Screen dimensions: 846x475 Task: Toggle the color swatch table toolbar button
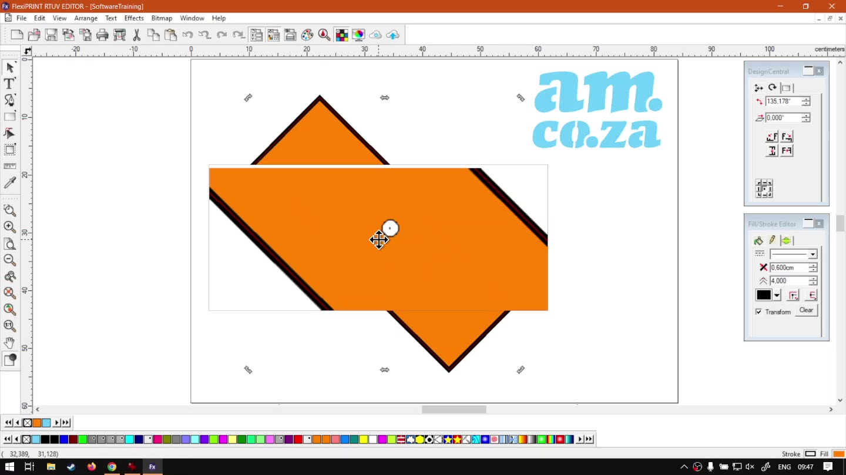[341, 35]
